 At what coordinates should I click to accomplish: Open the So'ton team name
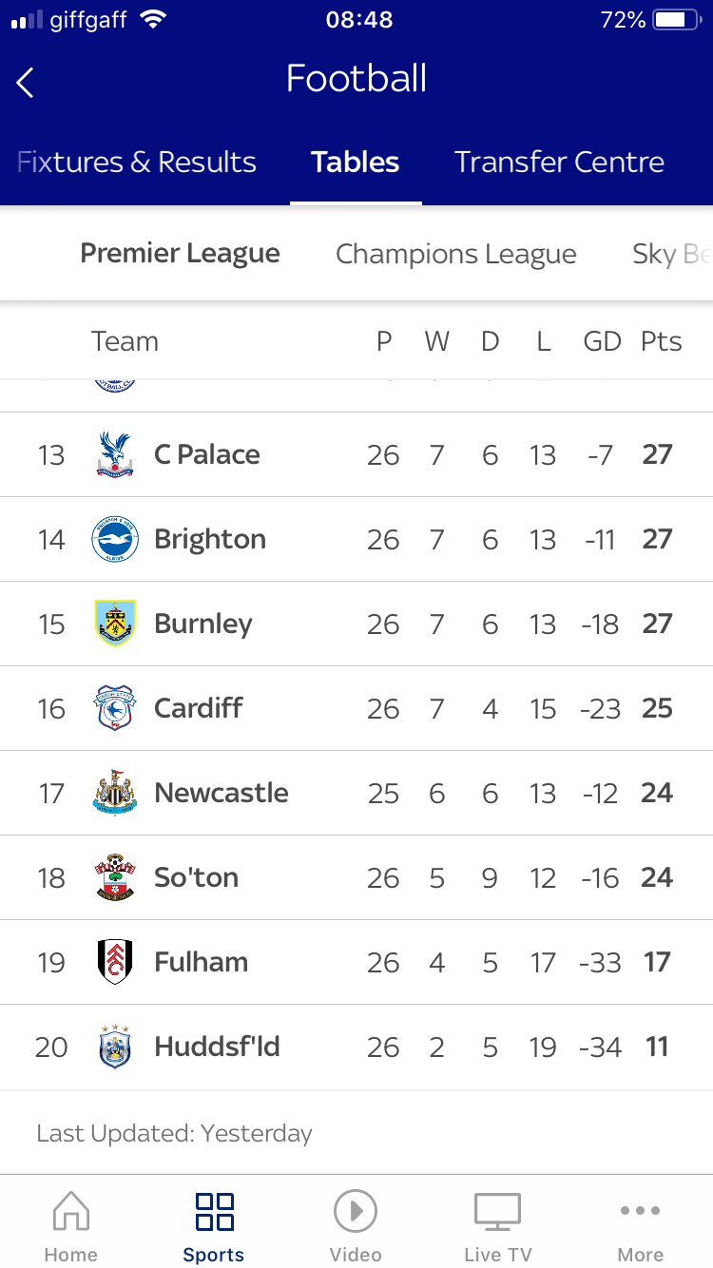(197, 877)
